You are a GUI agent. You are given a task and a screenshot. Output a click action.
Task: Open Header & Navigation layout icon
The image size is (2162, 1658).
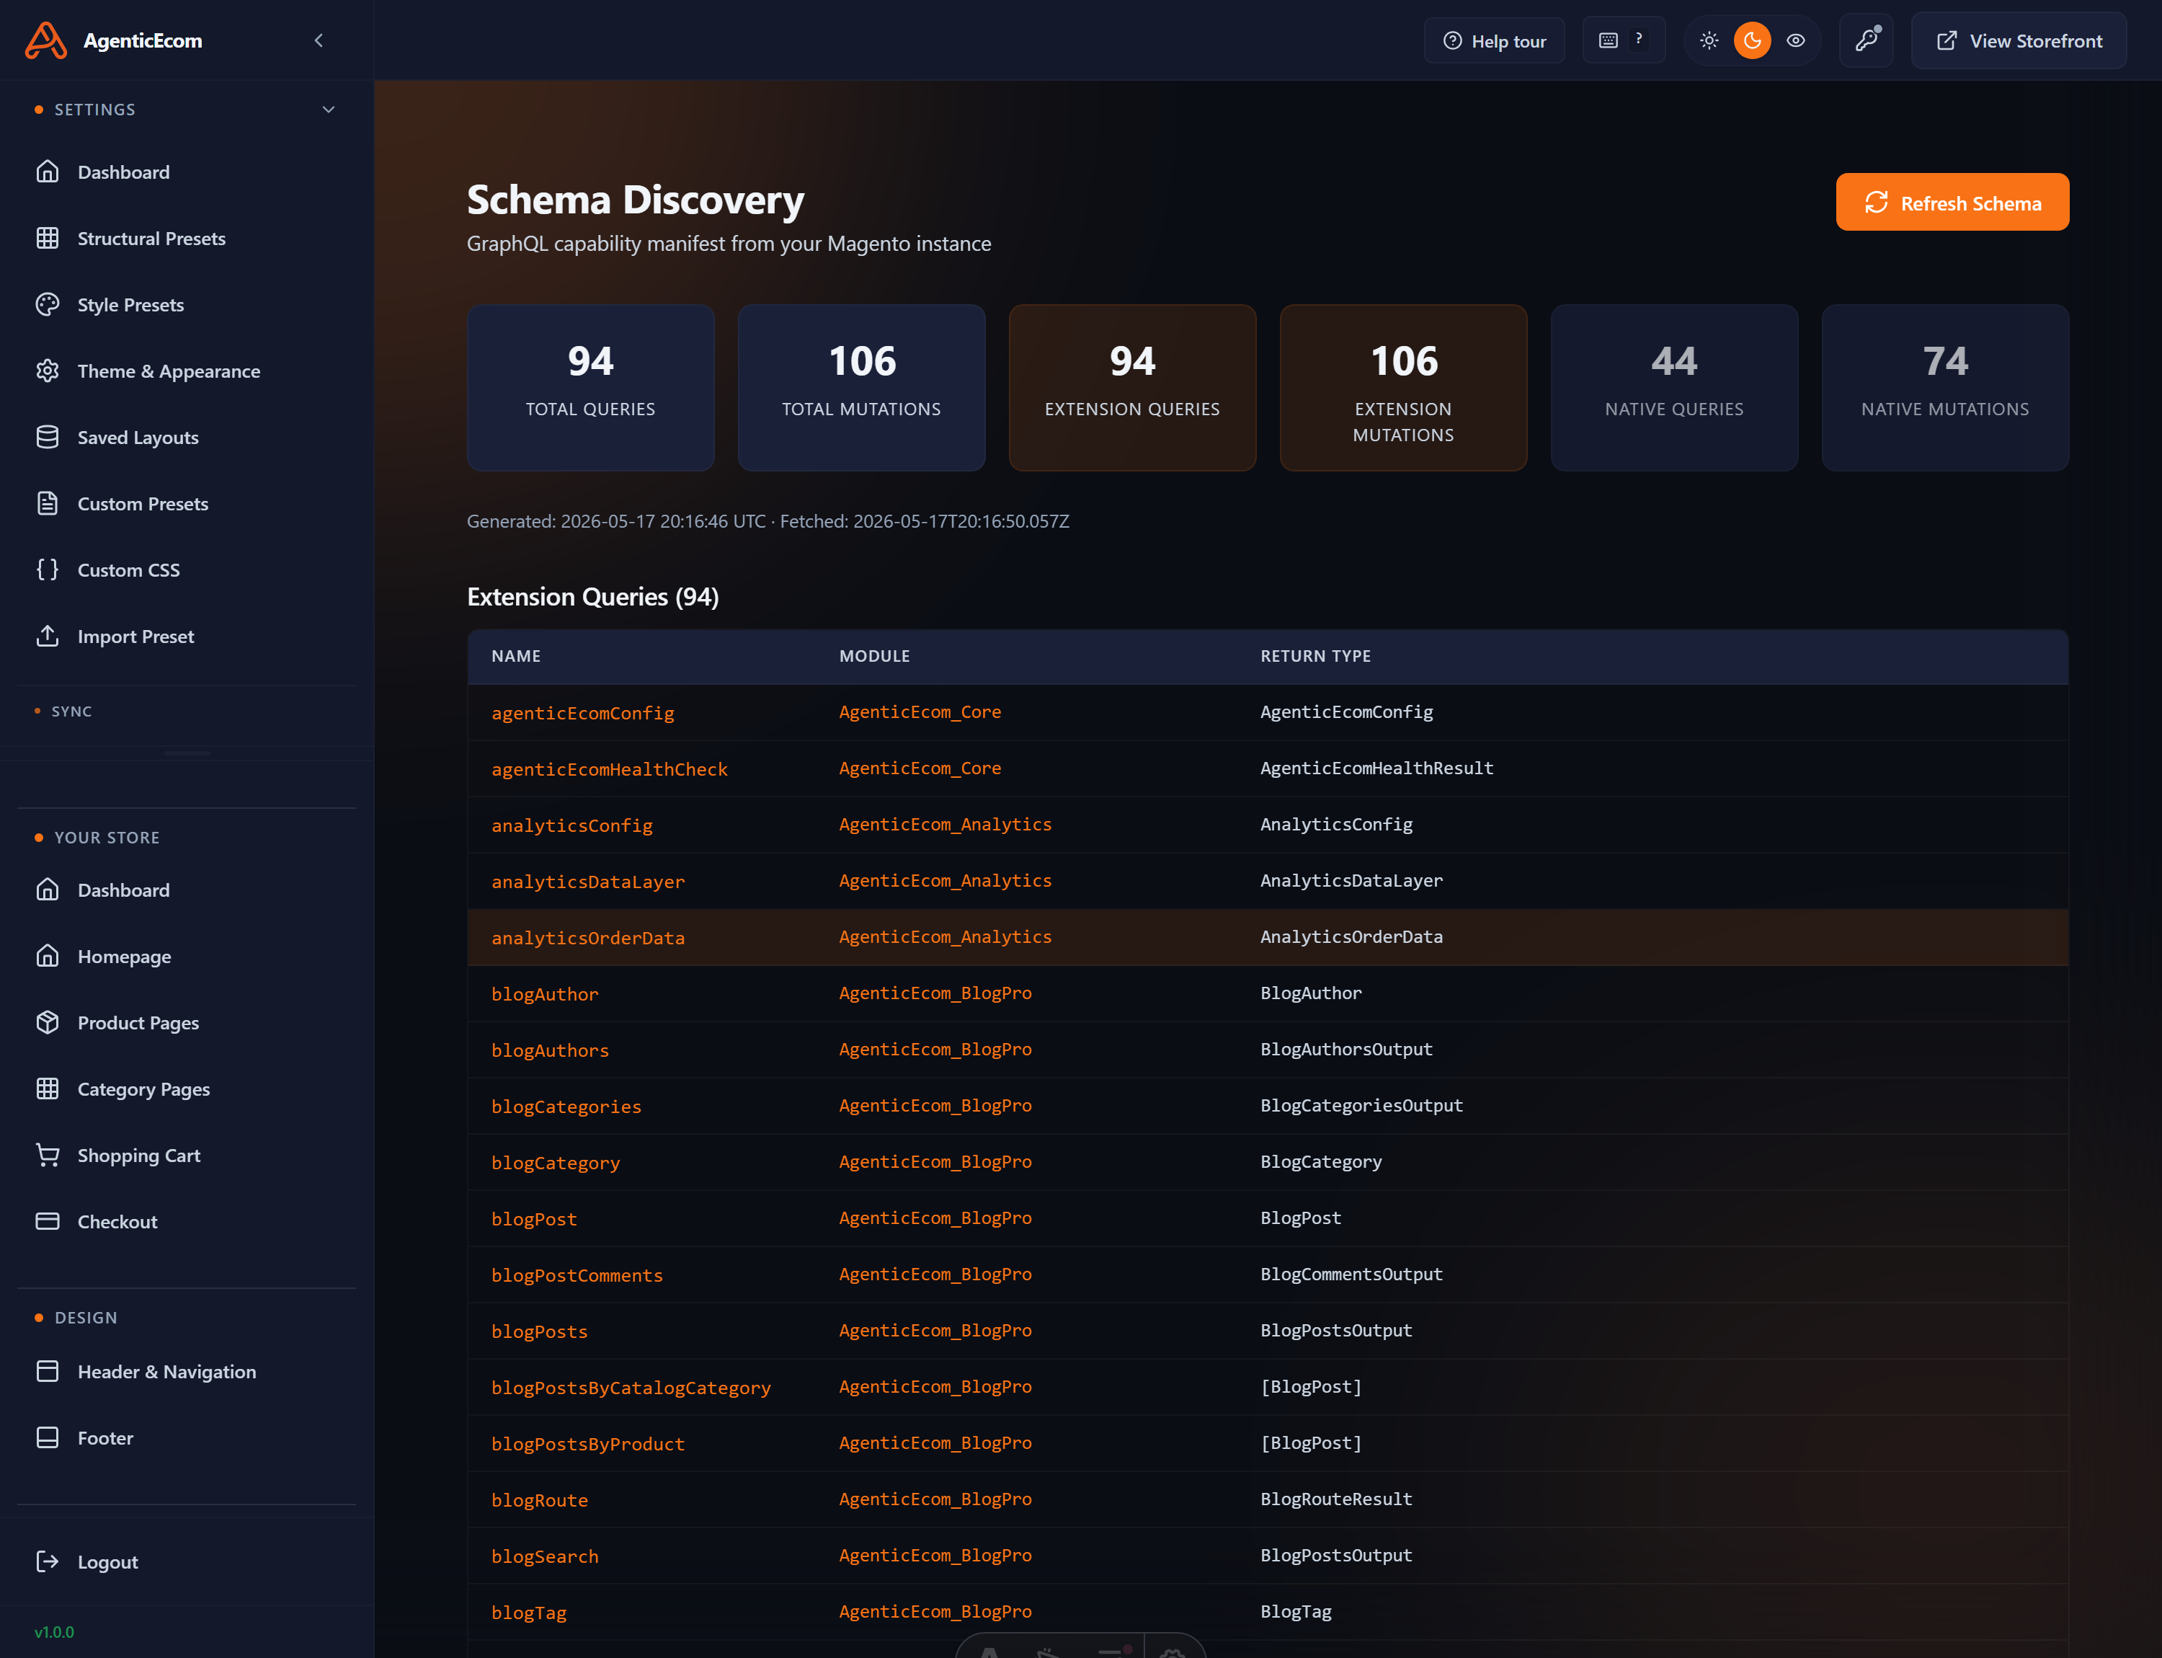tap(48, 1371)
